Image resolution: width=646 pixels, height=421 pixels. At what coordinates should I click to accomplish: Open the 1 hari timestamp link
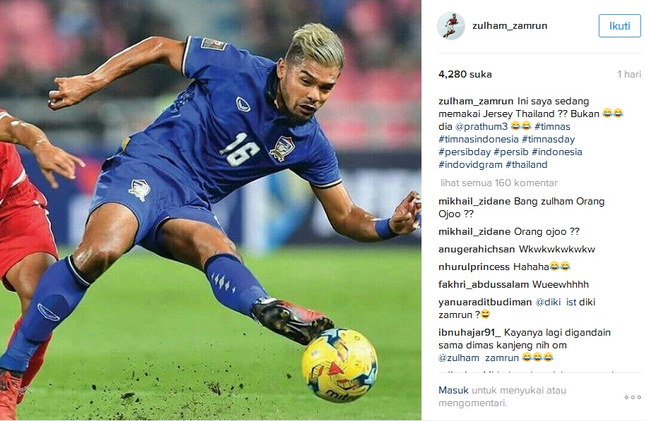pos(628,74)
